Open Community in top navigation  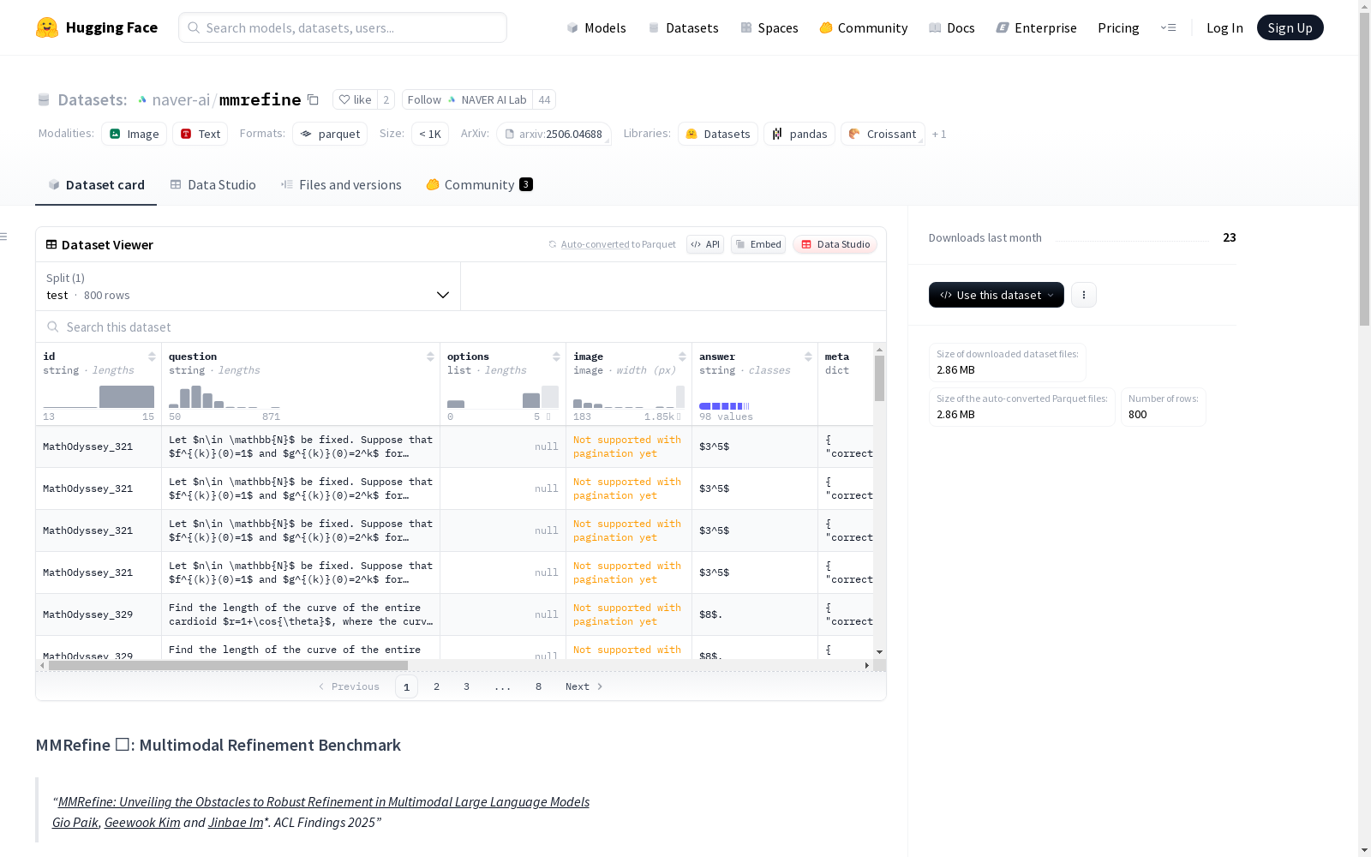[x=863, y=27]
